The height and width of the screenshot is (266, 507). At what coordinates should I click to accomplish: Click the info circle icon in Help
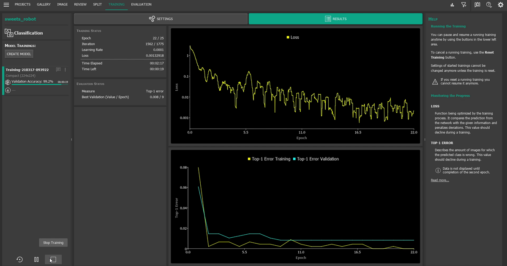click(438, 171)
